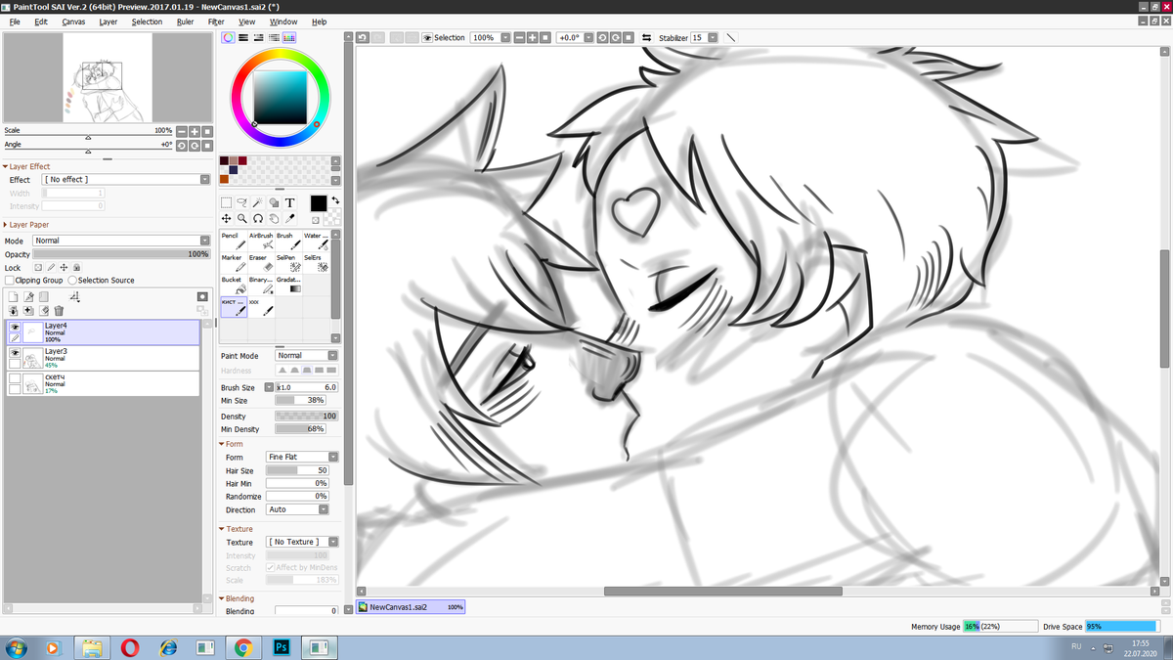Toggle Selection visibility eye in toolbar
This screenshot has width=1173, height=660.
(427, 38)
